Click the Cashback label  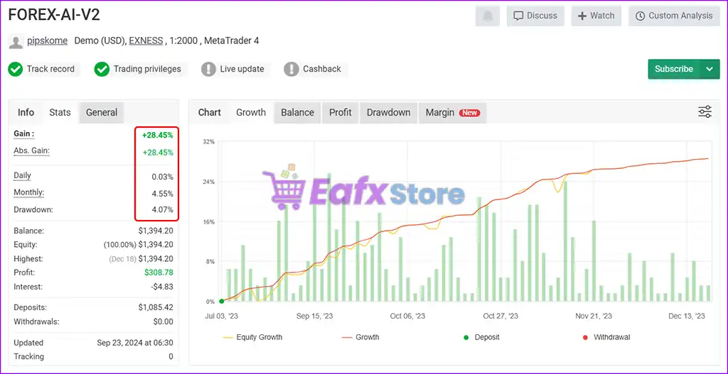[322, 69]
